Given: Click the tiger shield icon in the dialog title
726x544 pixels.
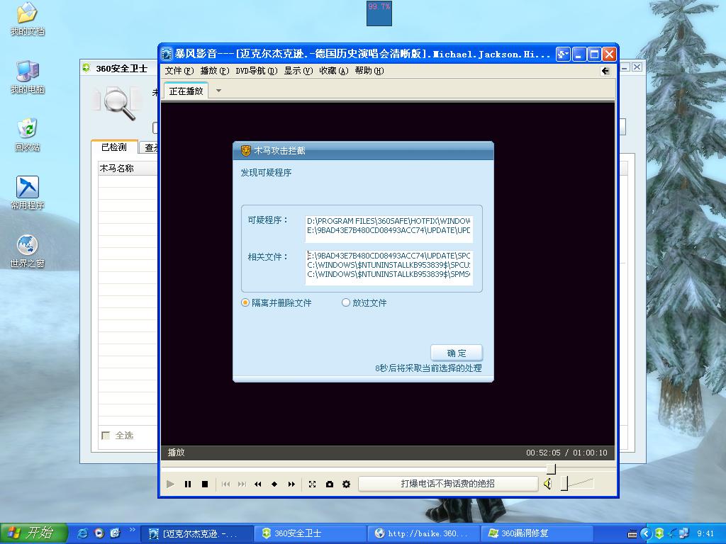Looking at the screenshot, I should [245, 150].
